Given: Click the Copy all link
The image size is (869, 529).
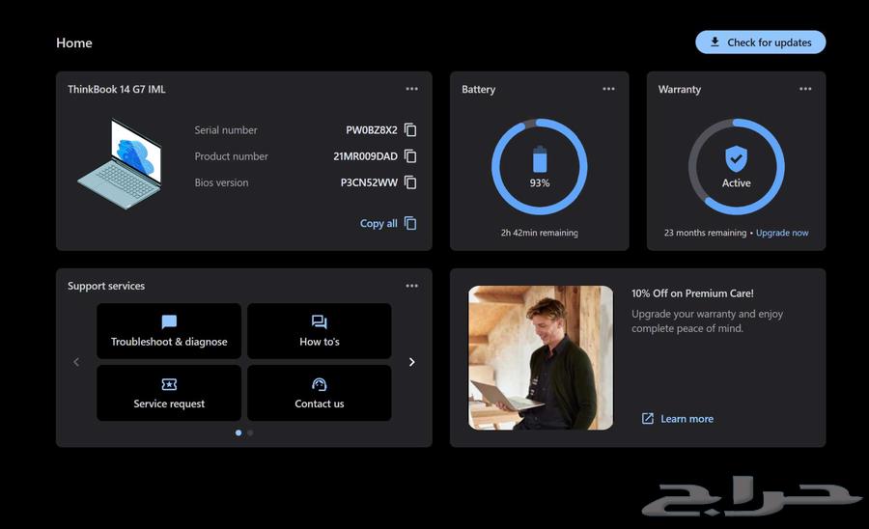Looking at the screenshot, I should tap(387, 223).
